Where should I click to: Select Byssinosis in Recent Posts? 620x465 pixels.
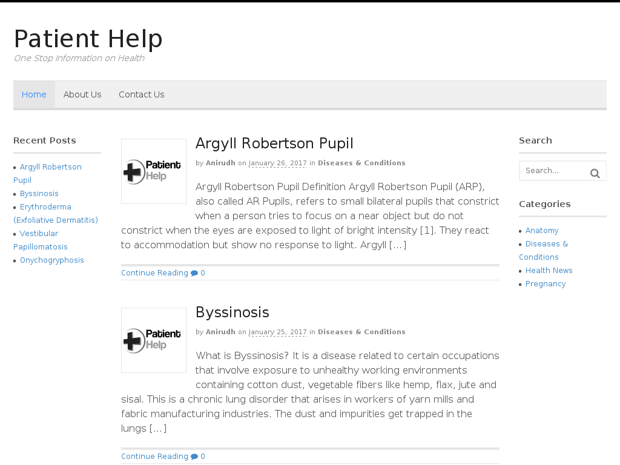[x=39, y=193]
